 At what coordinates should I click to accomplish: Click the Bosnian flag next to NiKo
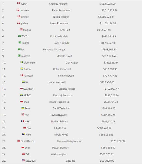[x=24, y=134]
